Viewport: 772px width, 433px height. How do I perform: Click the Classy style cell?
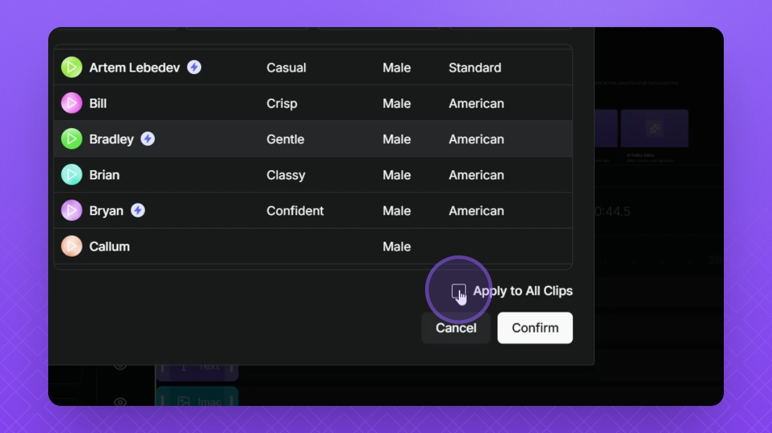click(286, 175)
